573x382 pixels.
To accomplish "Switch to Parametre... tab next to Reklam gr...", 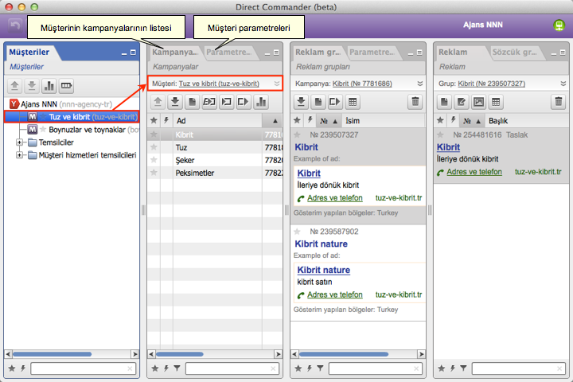I will pyautogui.click(x=372, y=53).
